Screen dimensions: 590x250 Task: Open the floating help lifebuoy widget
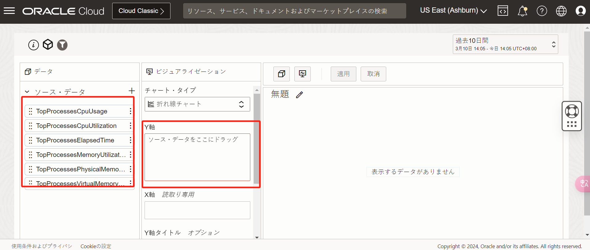point(572,112)
